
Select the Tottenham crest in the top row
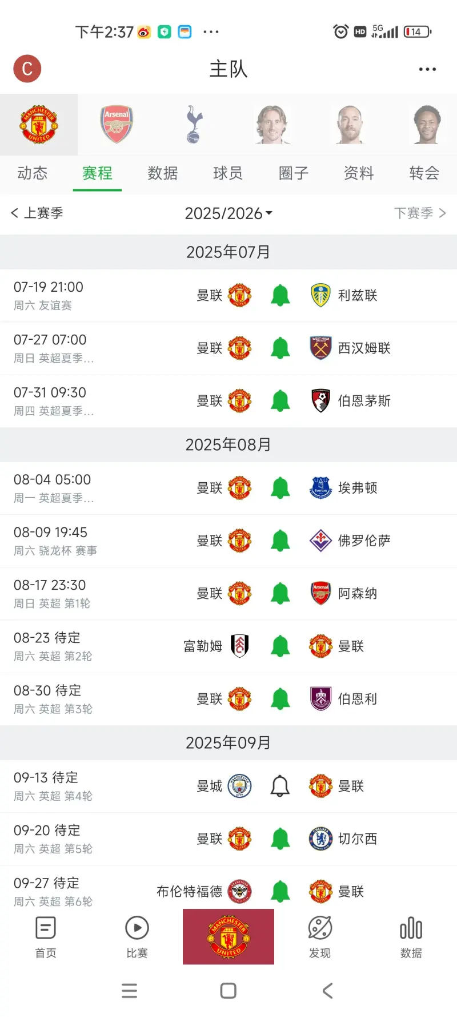click(x=194, y=124)
